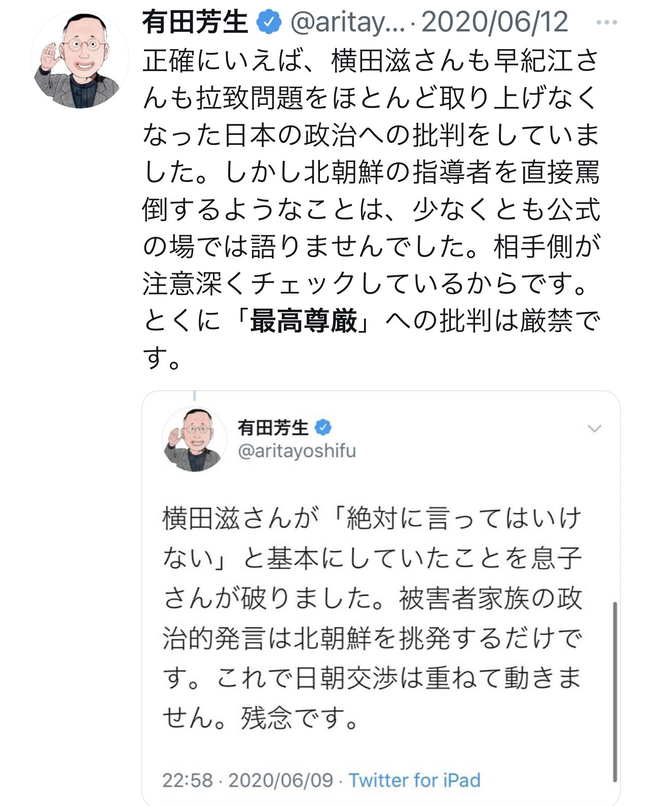Click the verified badge beside top 有田芳生
Viewport: 651px width, 806px height.
pyautogui.click(x=269, y=22)
